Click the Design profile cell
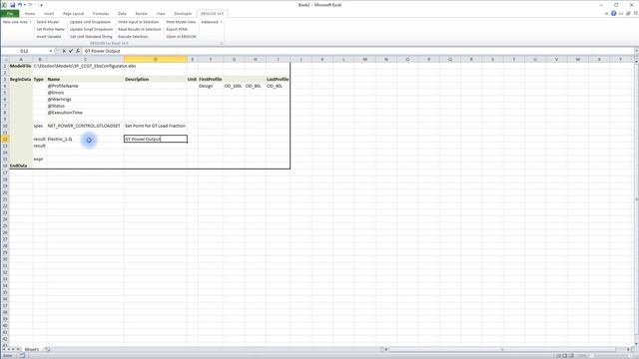 point(211,86)
